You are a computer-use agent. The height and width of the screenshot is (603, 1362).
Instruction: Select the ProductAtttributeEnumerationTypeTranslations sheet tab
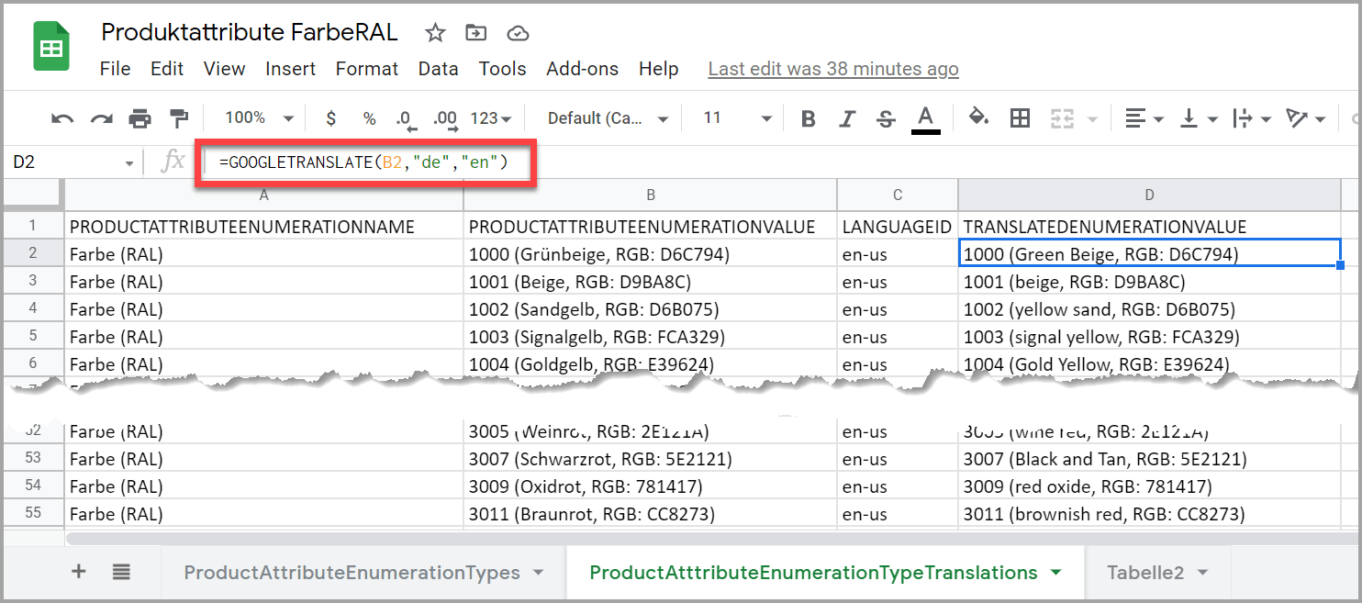[x=813, y=573]
